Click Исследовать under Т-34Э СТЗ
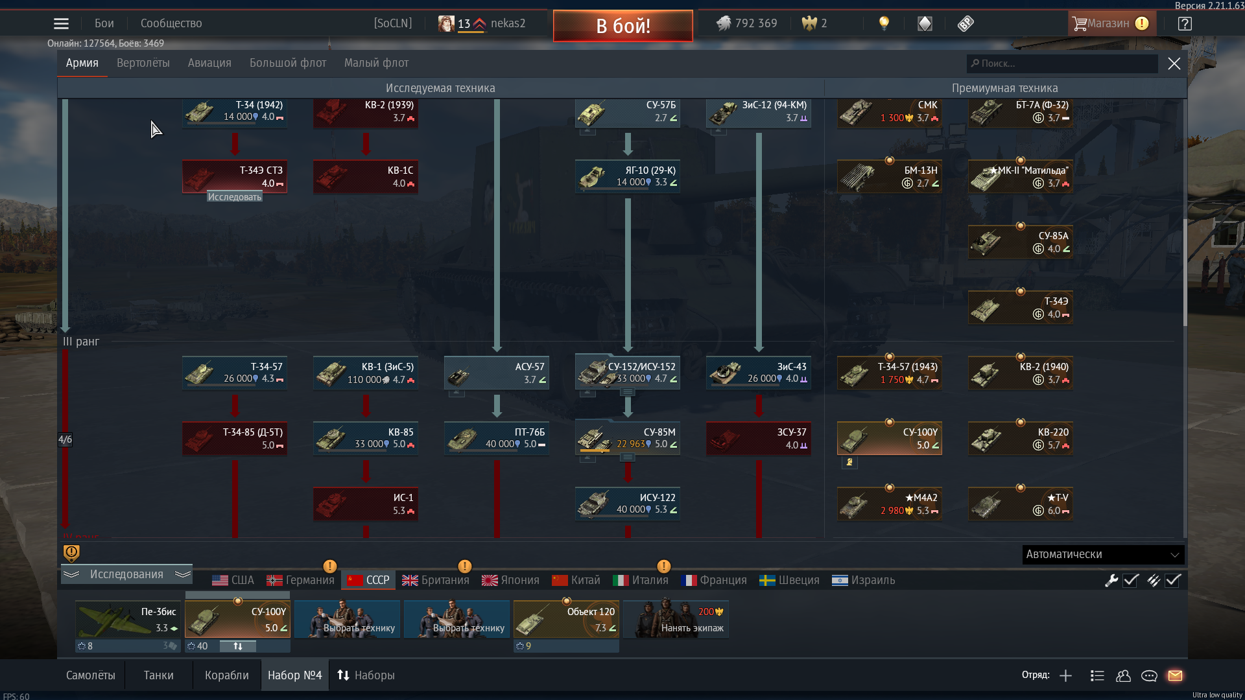This screenshot has width=1245, height=700. coord(235,197)
